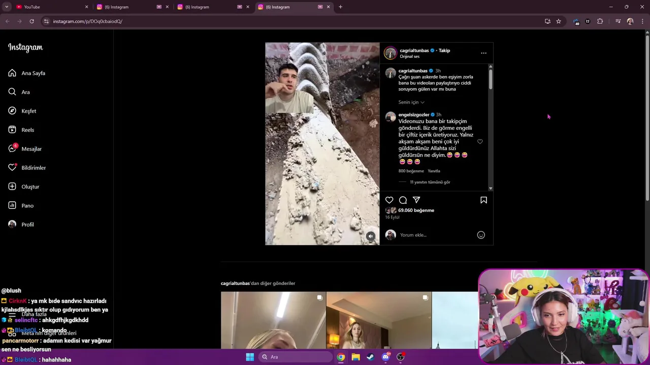Viewport: 650px width, 365px height.
Task: Open Steam from the taskbar
Action: coord(370,357)
